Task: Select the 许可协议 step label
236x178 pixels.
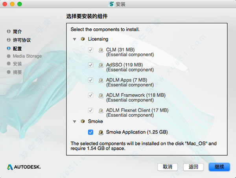Action: [x=22, y=40]
